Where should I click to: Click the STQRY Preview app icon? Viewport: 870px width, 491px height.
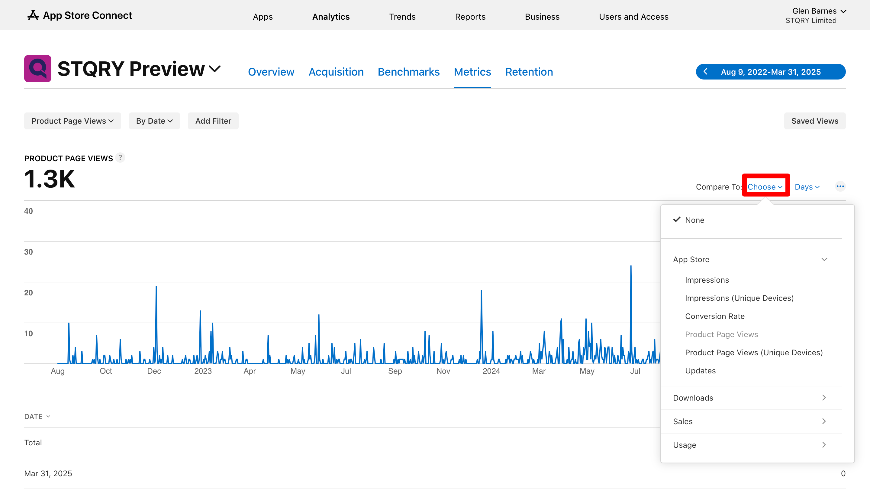click(x=37, y=69)
